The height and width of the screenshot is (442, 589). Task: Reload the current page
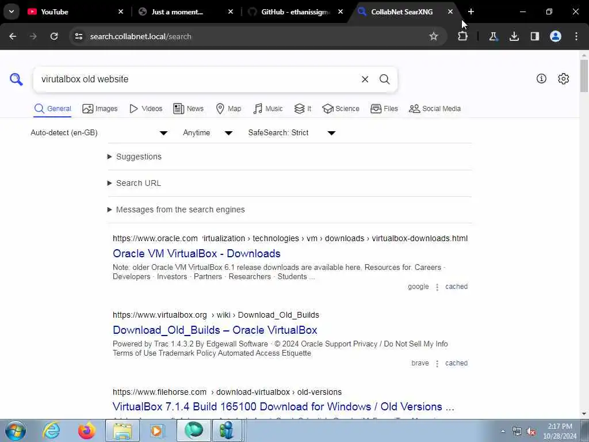pos(54,36)
